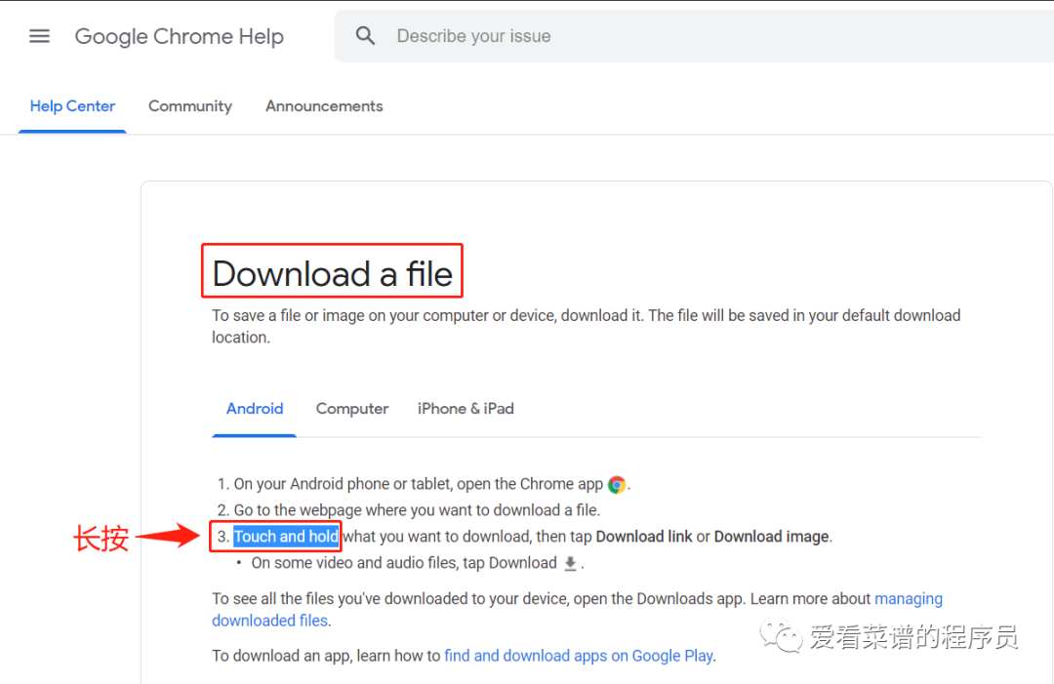Viewport: 1054px width, 684px height.
Task: Click the Chrome app logo icon
Action: pos(617,484)
